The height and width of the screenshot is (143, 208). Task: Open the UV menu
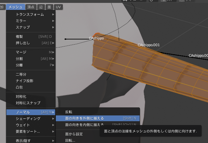[x=58, y=7]
